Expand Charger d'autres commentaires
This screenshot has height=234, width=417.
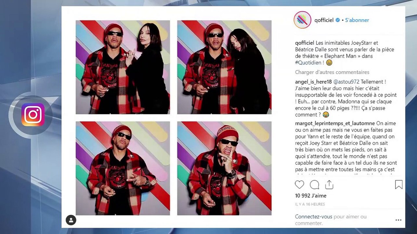[332, 72]
